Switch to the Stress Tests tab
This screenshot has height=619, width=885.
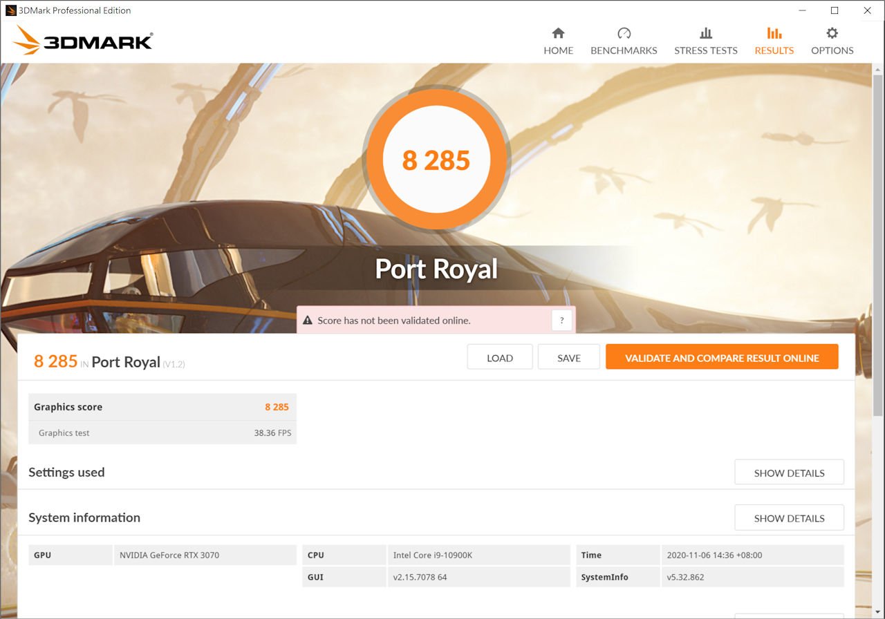(706, 41)
